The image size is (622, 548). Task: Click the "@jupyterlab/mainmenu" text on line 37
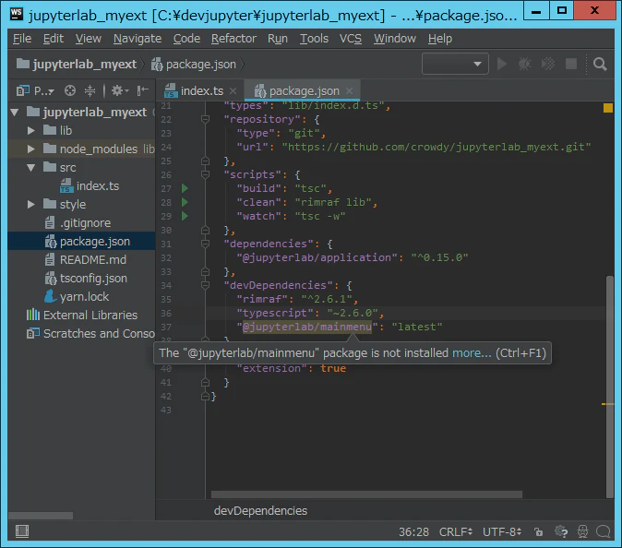coord(307,327)
